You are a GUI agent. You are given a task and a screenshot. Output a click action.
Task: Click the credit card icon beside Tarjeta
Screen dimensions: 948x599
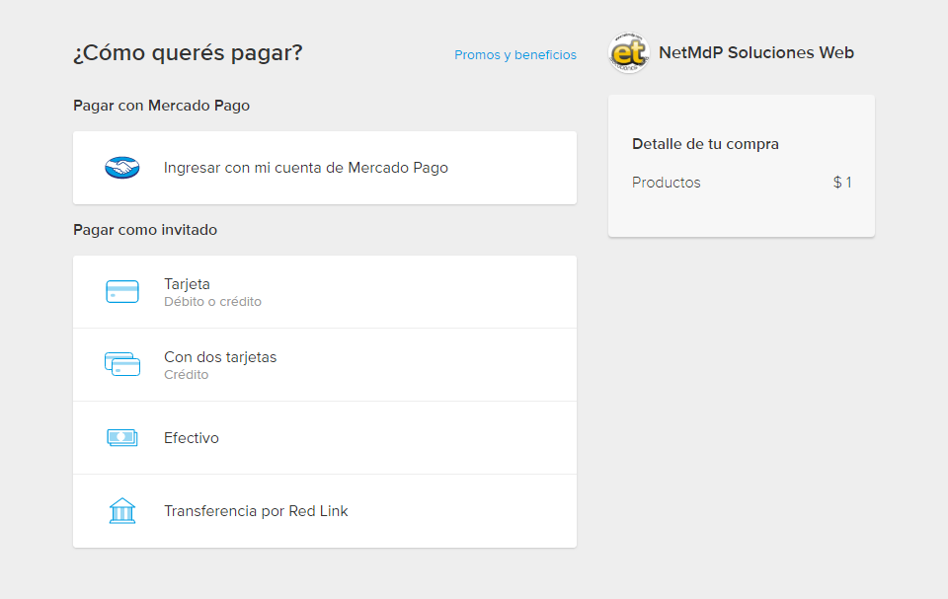pos(122,291)
